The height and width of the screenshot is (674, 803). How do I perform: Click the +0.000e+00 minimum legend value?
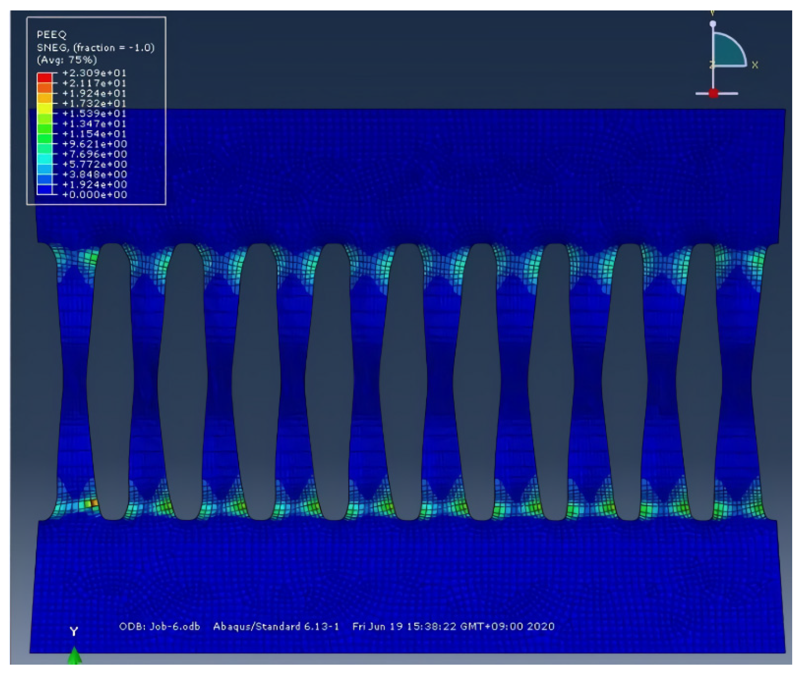click(94, 194)
